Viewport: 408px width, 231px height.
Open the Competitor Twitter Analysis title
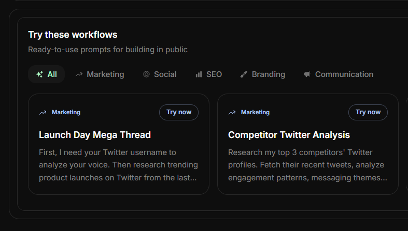tap(289, 135)
